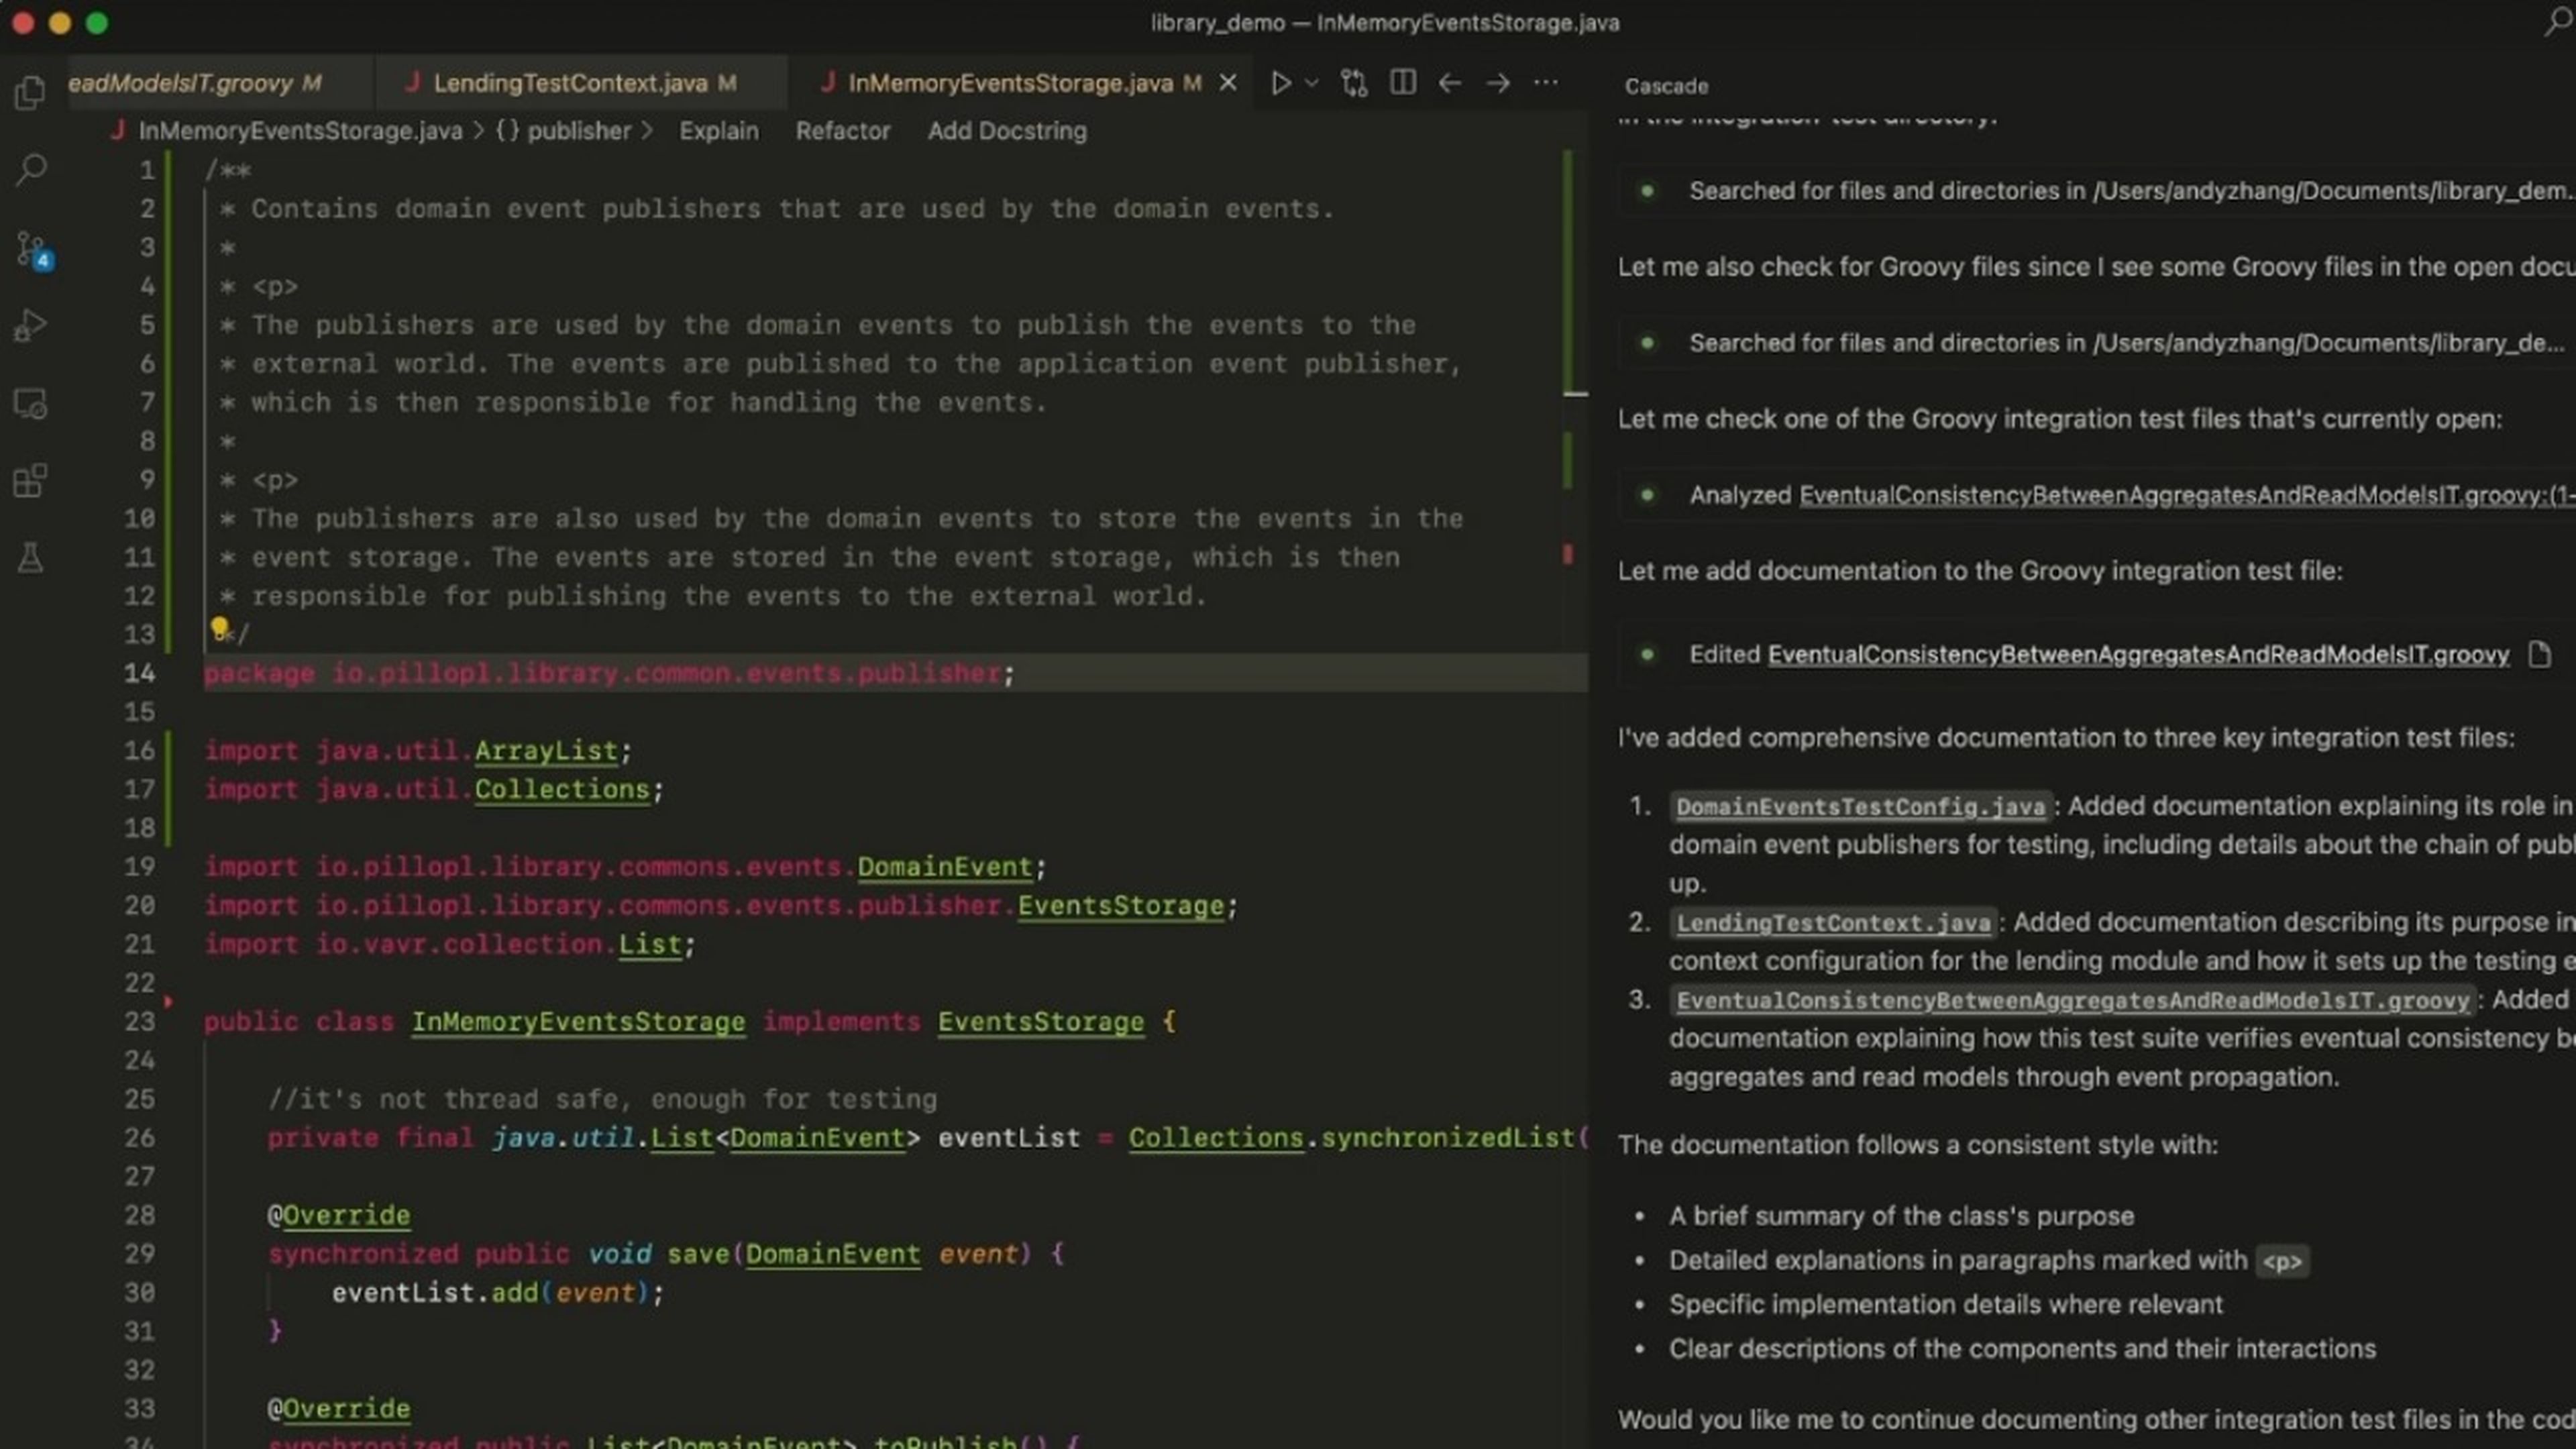Click the @Override annotation on line 28

point(339,1215)
